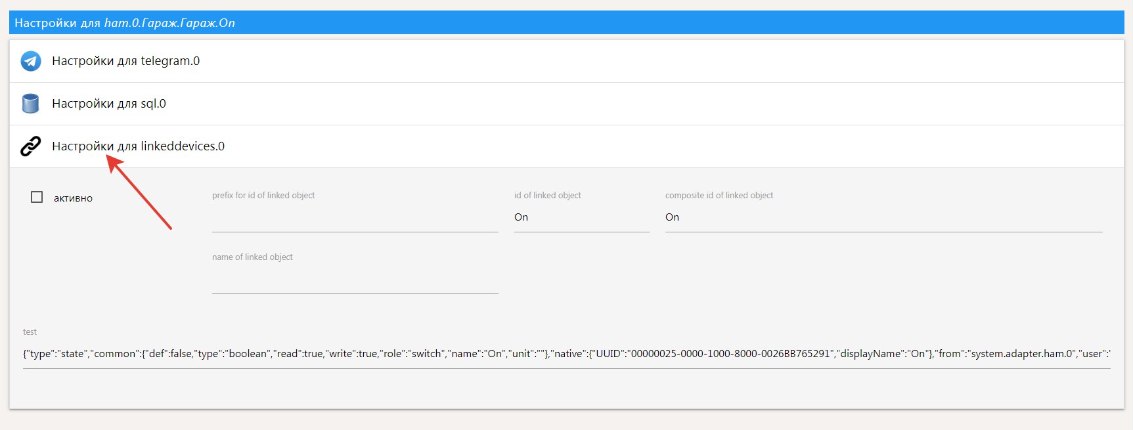The height and width of the screenshot is (430, 1133).
Task: Expand Настройки для telegram.0 section
Action: (567, 61)
